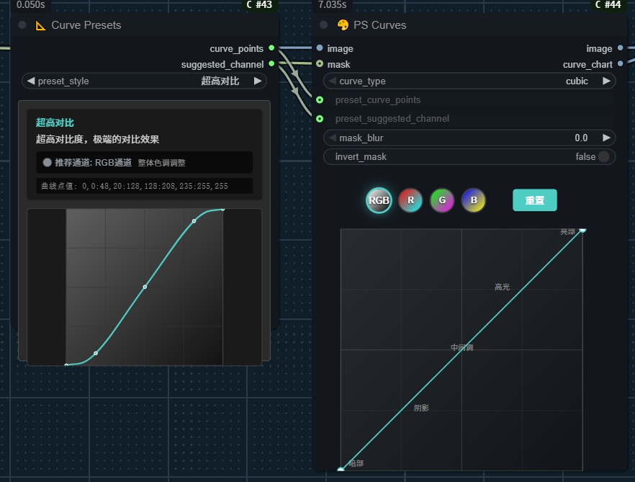Click the 高光 label in the curve editor

(502, 287)
